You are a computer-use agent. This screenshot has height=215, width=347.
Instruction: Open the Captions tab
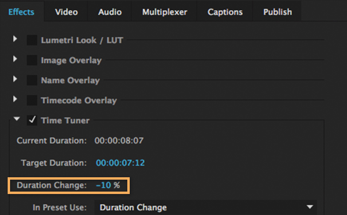click(x=225, y=12)
